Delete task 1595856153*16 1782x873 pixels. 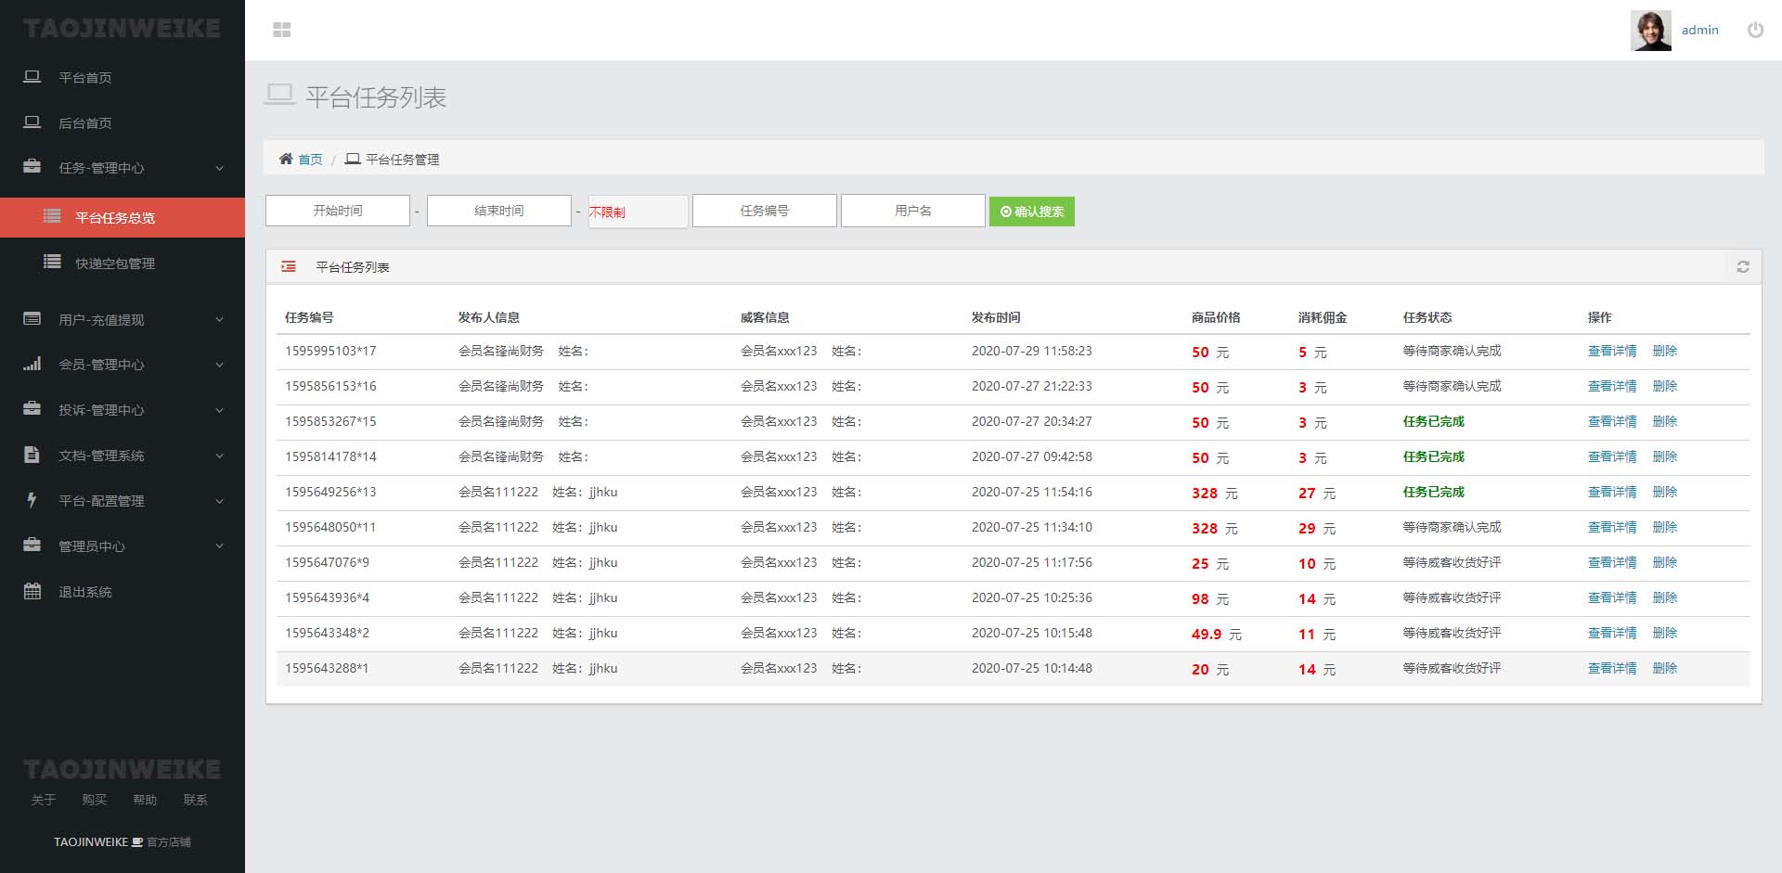[x=1665, y=386]
